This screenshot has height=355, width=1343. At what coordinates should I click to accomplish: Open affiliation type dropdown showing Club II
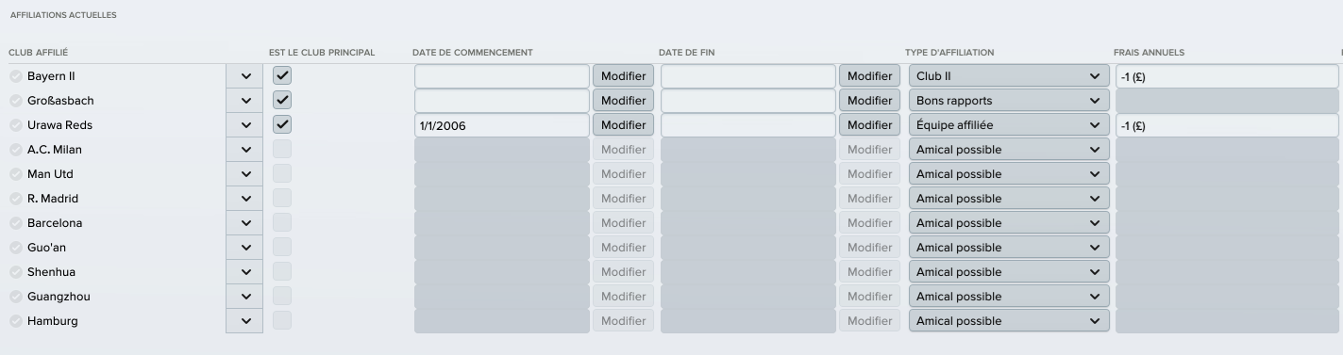coord(1008,76)
